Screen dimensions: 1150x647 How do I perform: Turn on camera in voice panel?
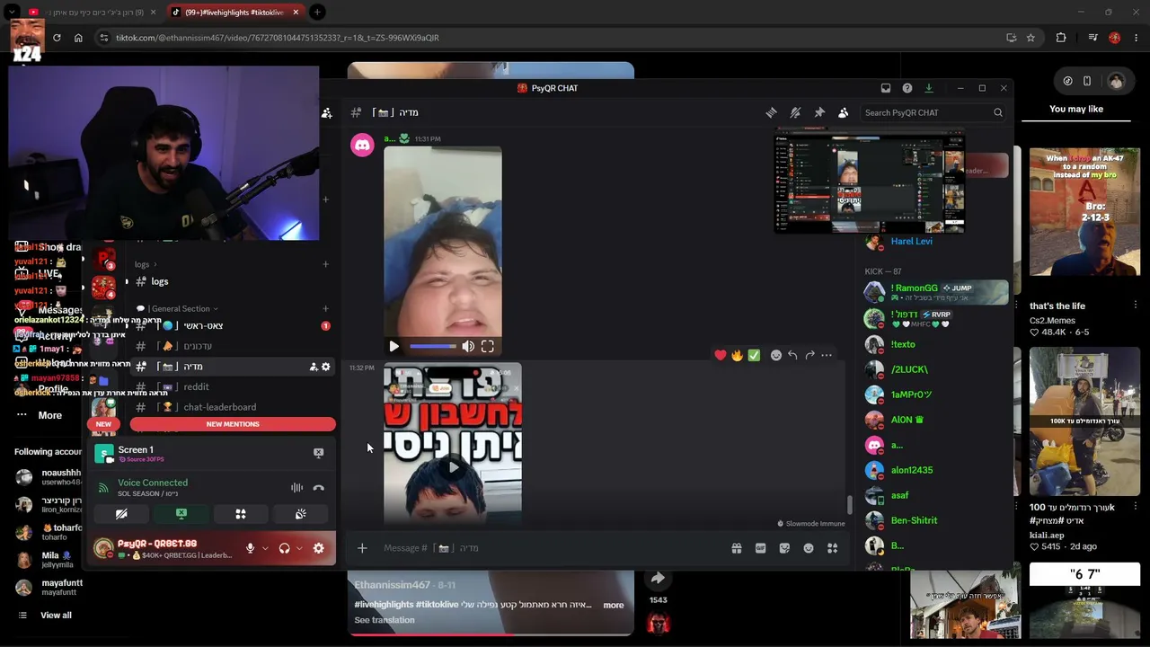click(121, 514)
